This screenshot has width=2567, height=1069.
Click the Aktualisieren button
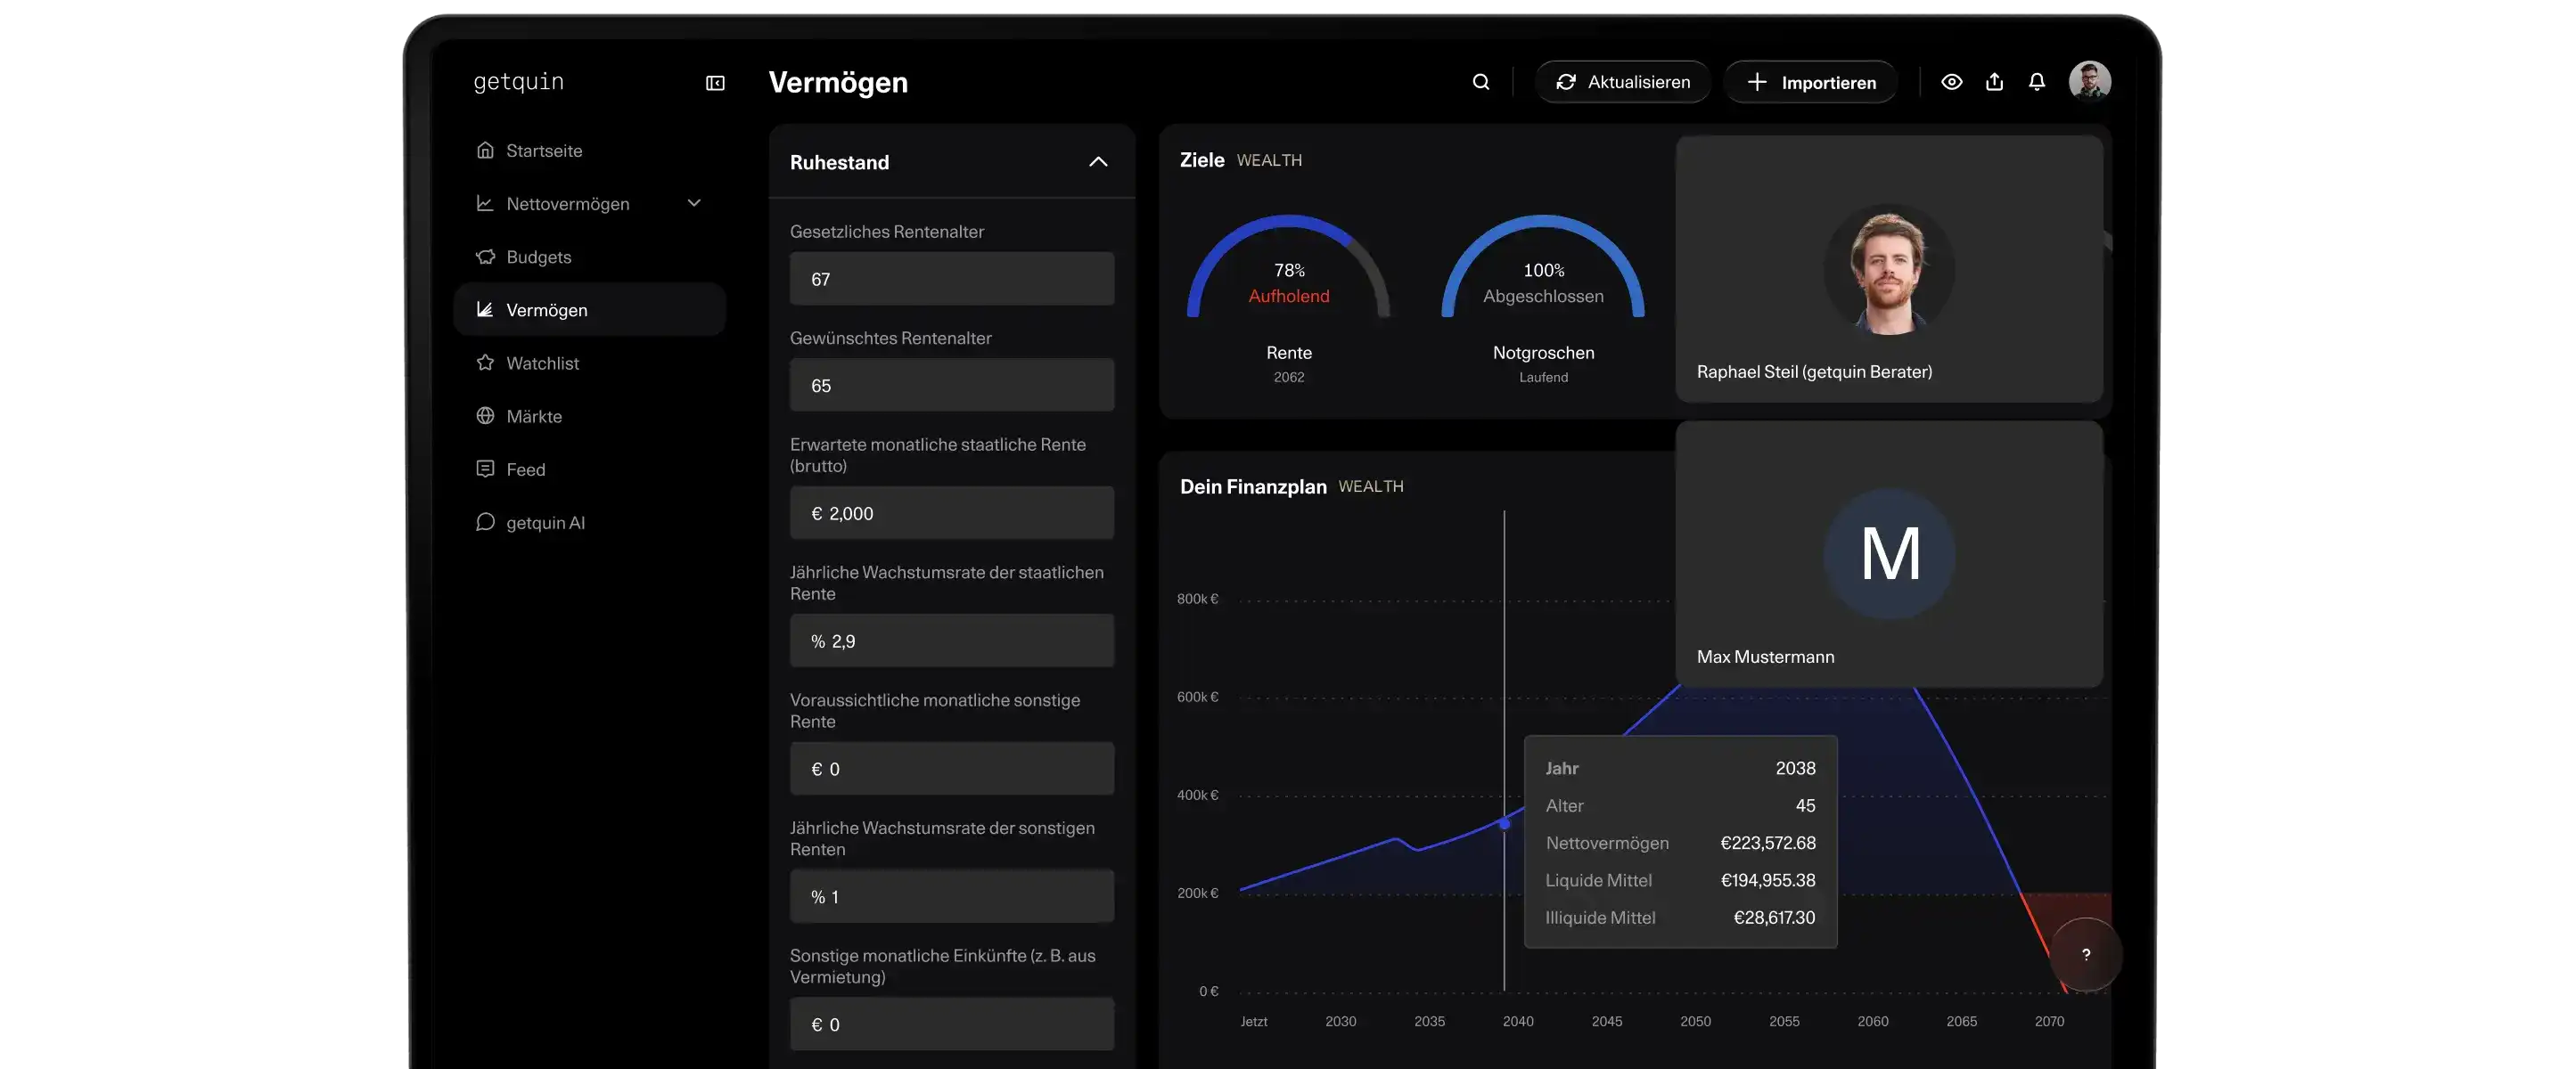click(1622, 82)
